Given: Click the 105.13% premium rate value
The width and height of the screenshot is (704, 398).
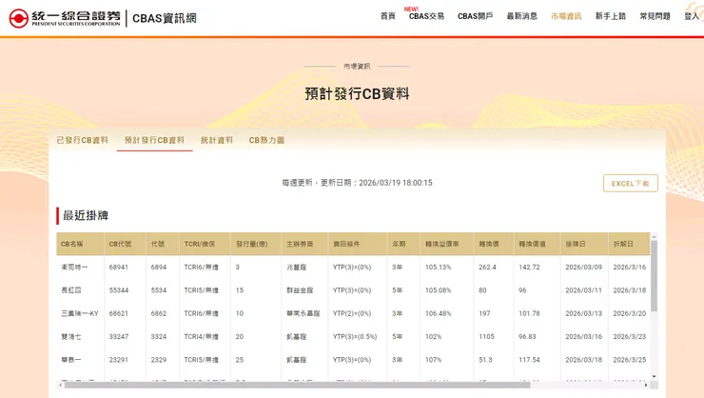Looking at the screenshot, I should point(439,267).
